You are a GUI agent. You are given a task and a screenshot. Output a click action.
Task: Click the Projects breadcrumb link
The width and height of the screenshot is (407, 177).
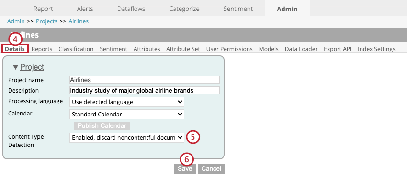pos(46,21)
